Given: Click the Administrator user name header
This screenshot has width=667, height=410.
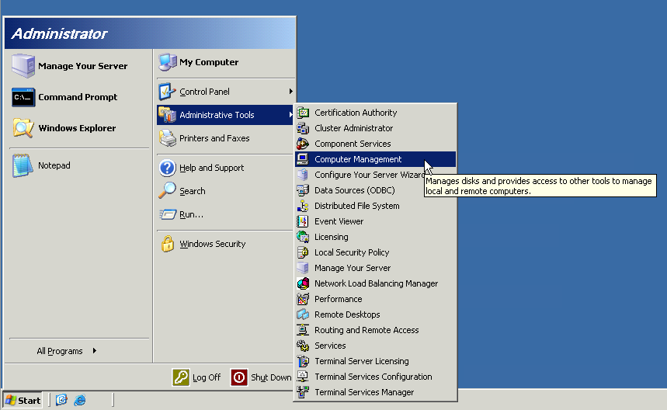Looking at the screenshot, I should (59, 33).
